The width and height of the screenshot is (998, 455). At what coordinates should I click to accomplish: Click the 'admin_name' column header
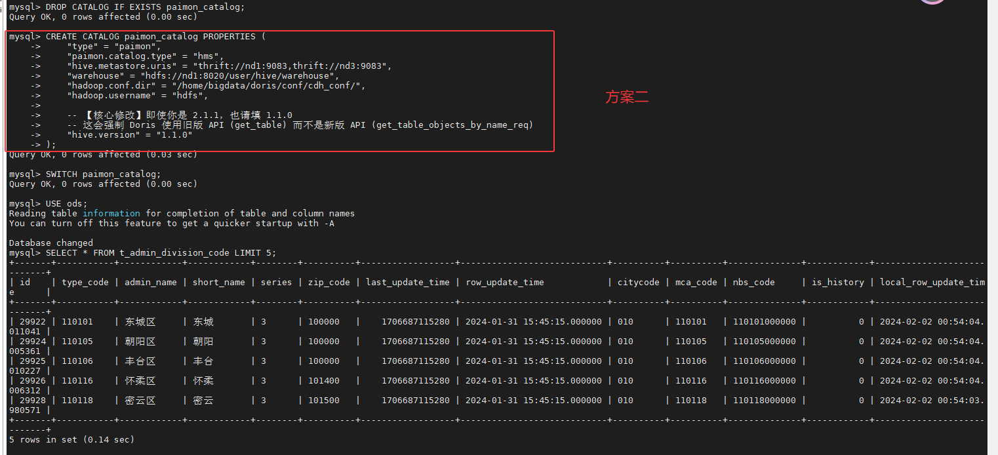point(151,283)
